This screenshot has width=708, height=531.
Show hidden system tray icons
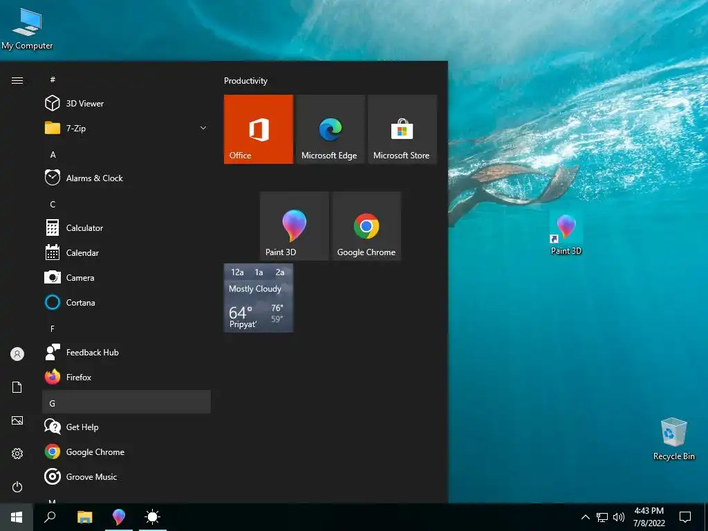(x=585, y=517)
